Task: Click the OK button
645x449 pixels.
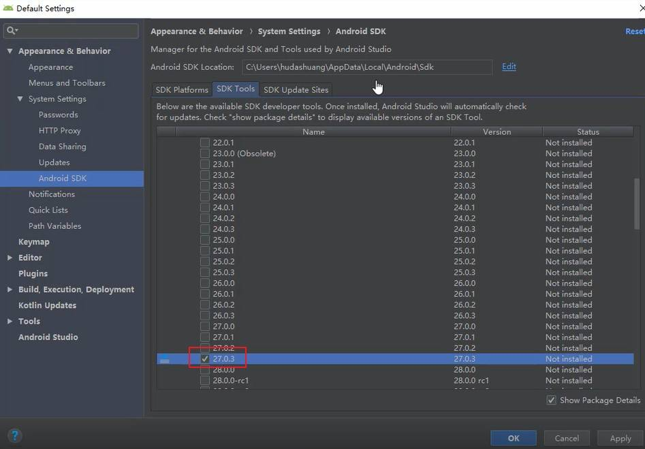Action: (x=514, y=438)
